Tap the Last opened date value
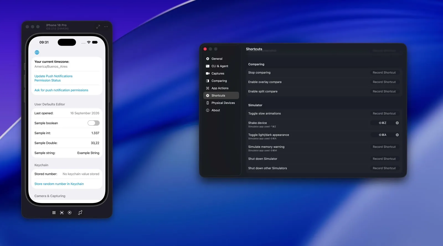This screenshot has height=246, width=443. [x=85, y=113]
